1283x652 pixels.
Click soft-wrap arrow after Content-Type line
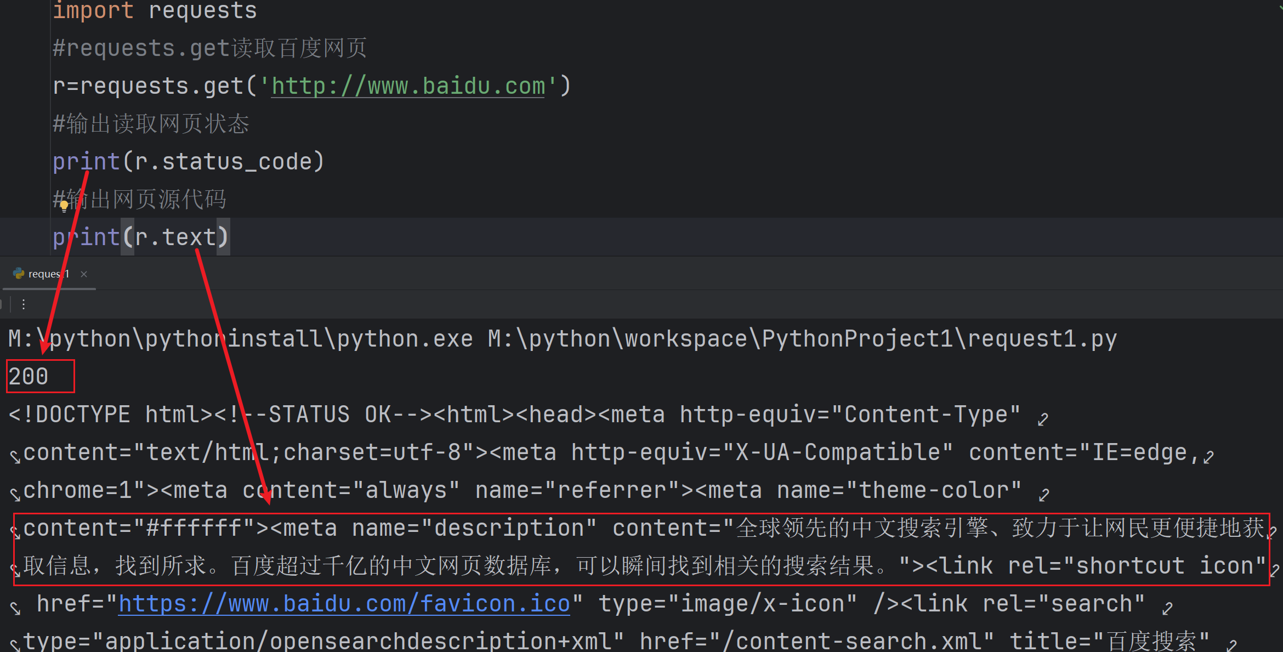point(1043,419)
